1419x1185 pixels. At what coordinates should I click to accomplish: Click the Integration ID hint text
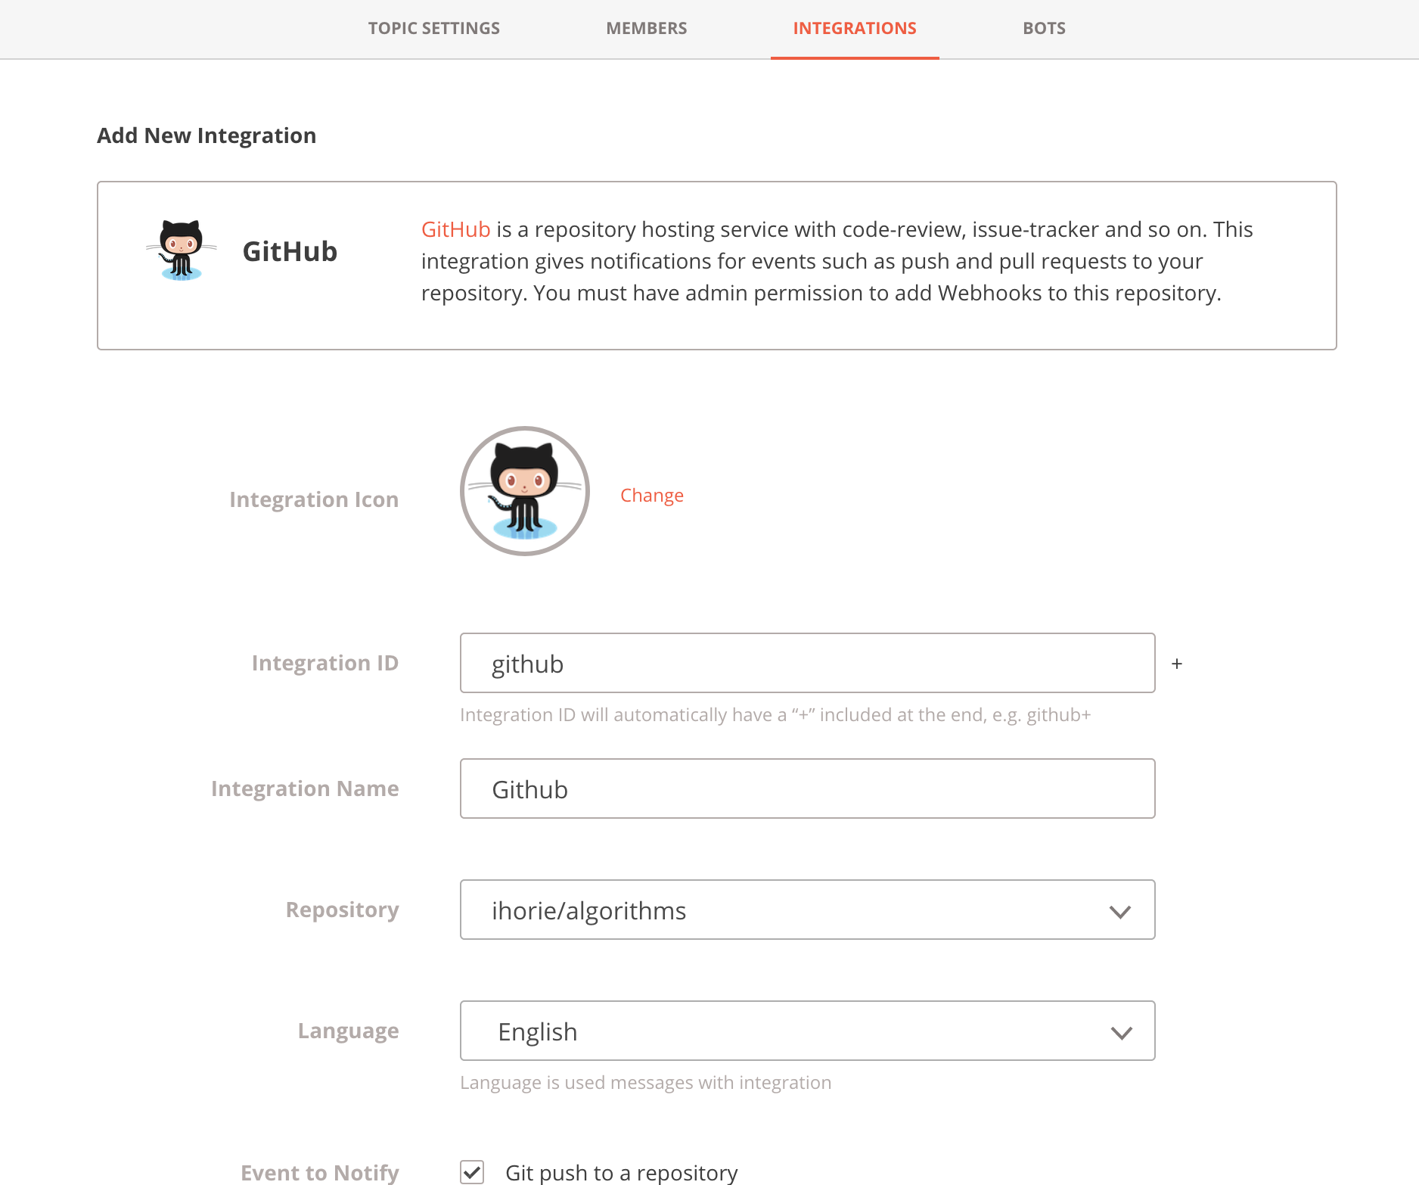(775, 715)
